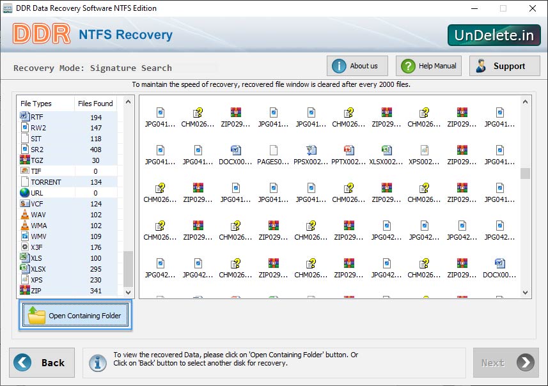Select the XLS spreadsheet icon
Image resolution: width=548 pixels, height=386 pixels.
(25, 258)
